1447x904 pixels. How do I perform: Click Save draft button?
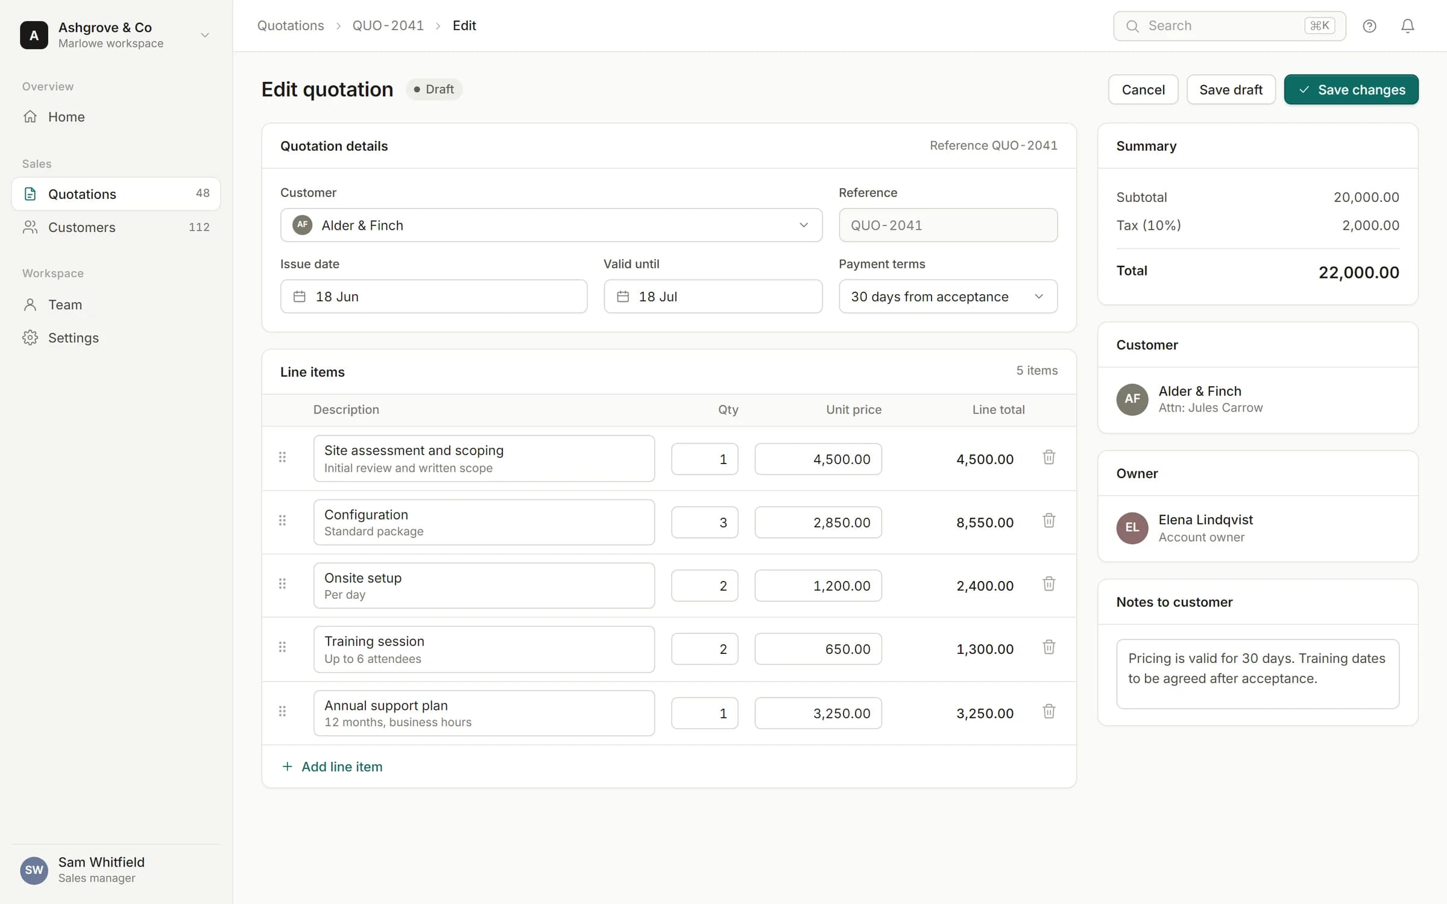pyautogui.click(x=1231, y=90)
